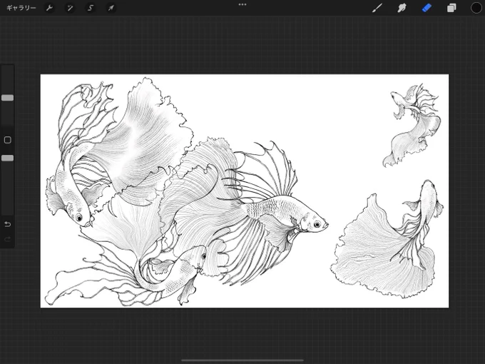This screenshot has width=485, height=364.
Task: Tap the undo arrow in sidebar
Action: (x=7, y=224)
